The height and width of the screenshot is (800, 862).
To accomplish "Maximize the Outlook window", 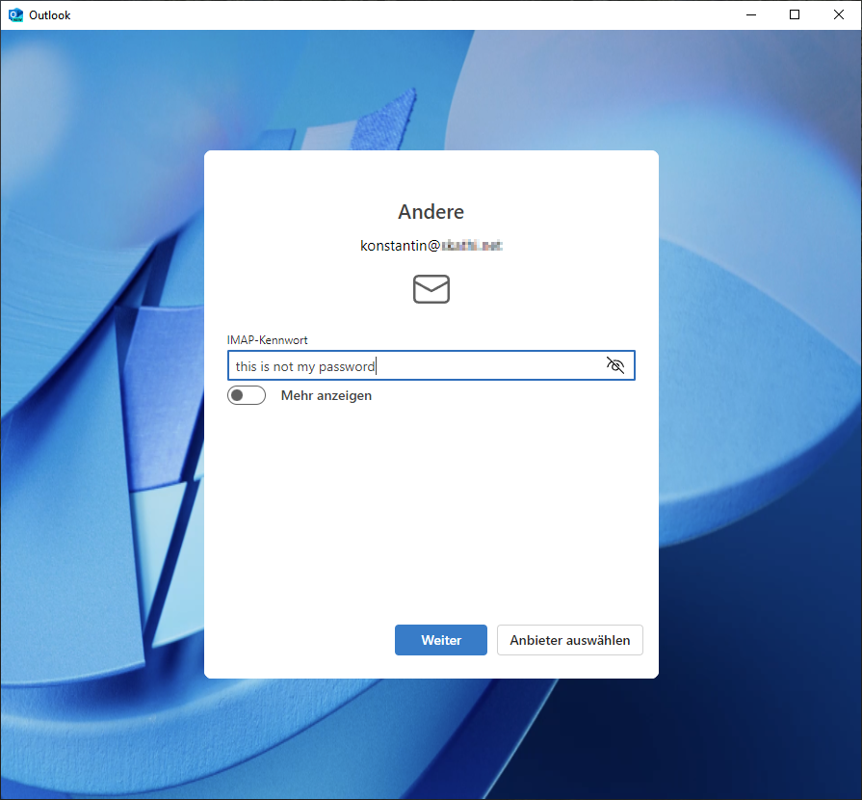I will pos(795,14).
